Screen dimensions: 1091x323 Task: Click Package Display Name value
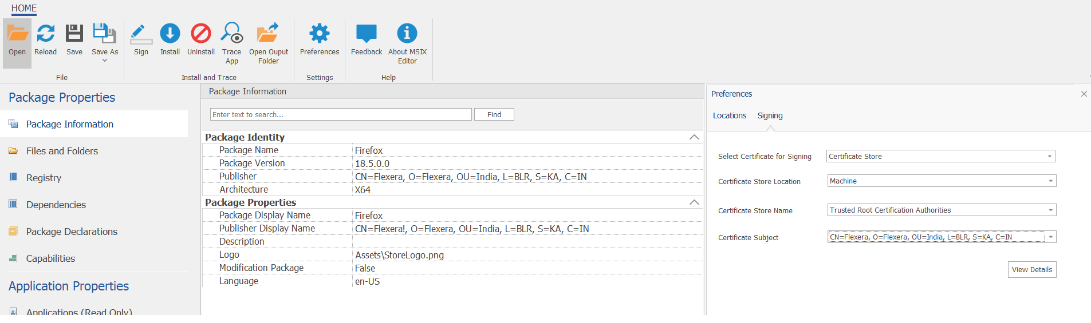pos(527,216)
